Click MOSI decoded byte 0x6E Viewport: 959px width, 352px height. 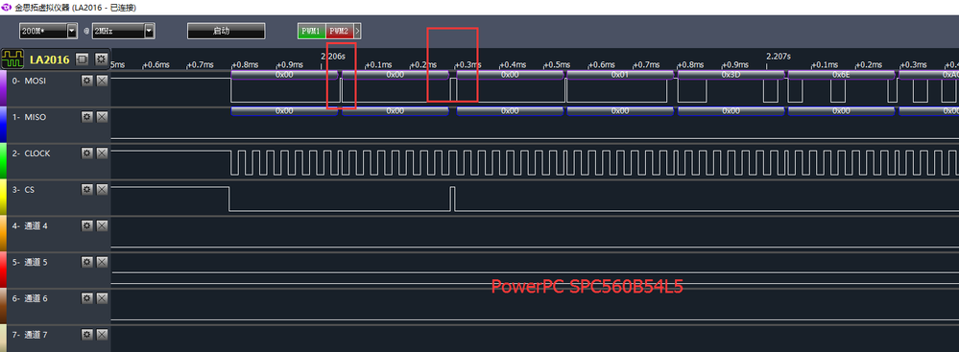(x=842, y=75)
